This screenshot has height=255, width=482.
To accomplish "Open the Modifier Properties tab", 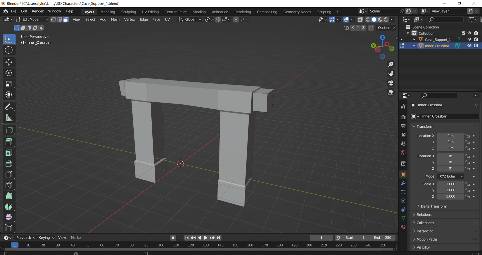I will [403, 183].
